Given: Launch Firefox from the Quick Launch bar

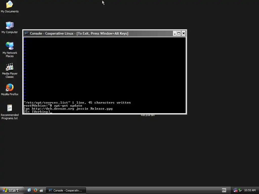Looking at the screenshot, I should [35, 190].
